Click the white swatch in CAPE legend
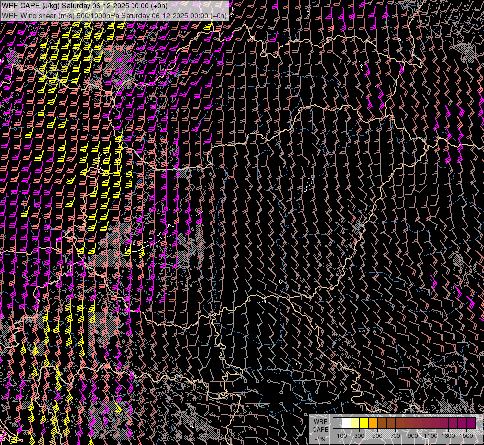The height and width of the screenshot is (445, 484). pos(346,423)
